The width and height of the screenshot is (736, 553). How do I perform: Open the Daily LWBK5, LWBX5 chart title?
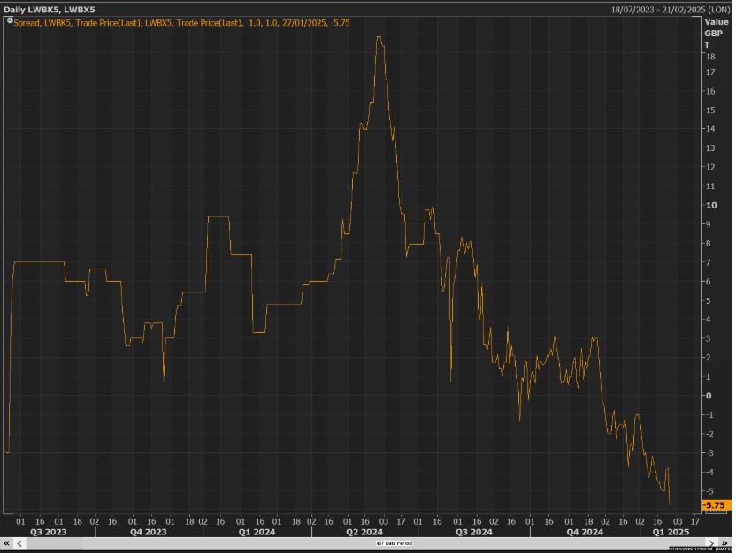(50, 9)
